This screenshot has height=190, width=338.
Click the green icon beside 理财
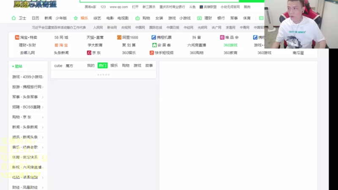tap(199, 18)
